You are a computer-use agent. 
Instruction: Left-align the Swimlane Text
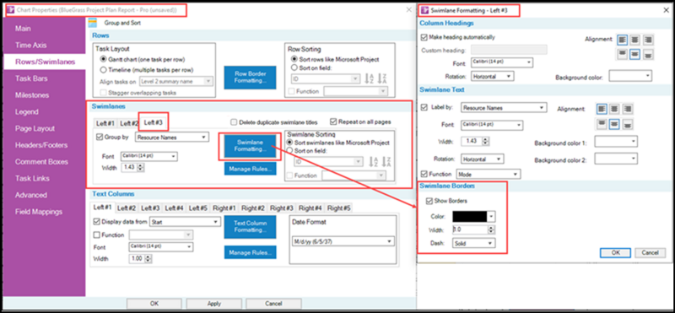pyautogui.click(x=602, y=109)
